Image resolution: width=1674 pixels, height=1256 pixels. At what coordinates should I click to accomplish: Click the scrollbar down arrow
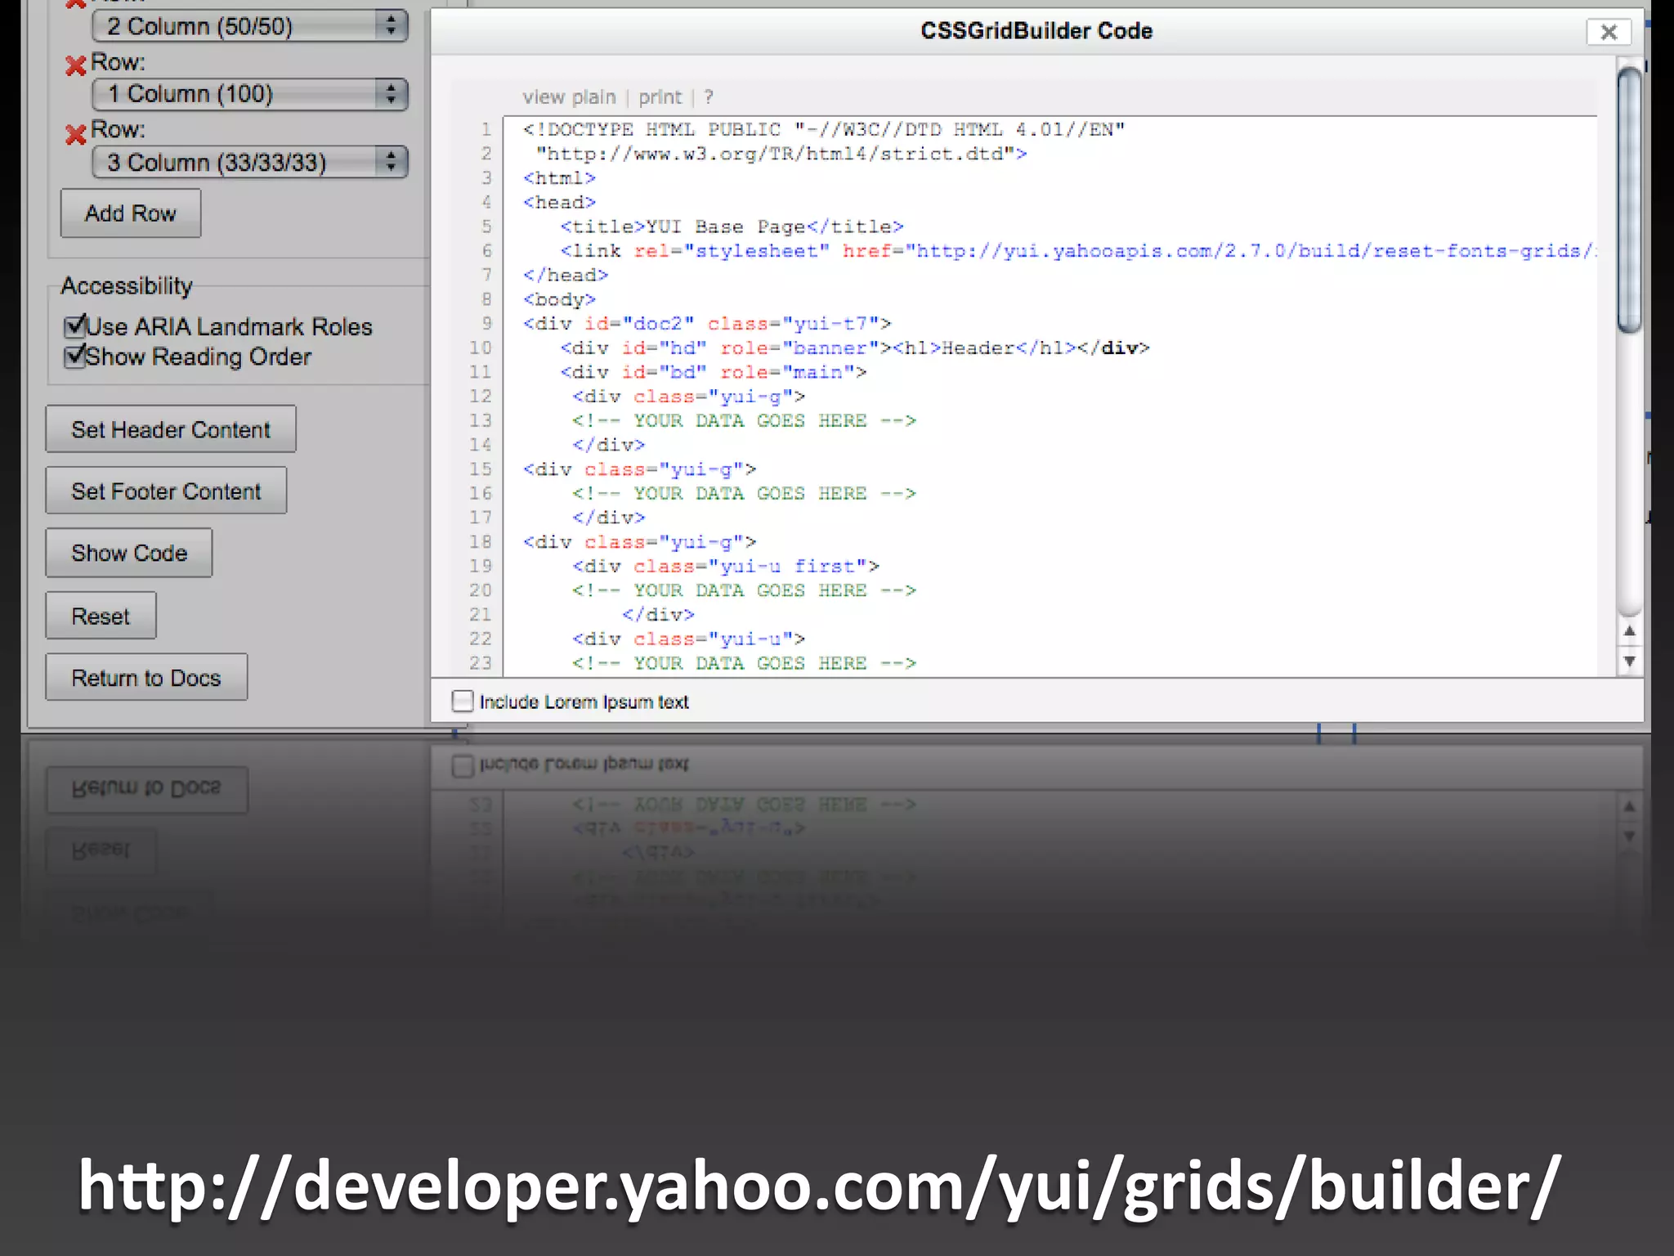click(1629, 661)
